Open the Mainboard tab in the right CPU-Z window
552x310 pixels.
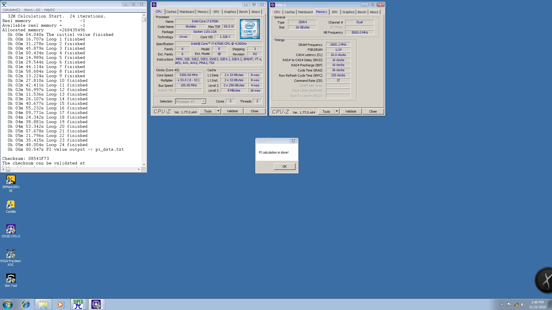tap(305, 12)
